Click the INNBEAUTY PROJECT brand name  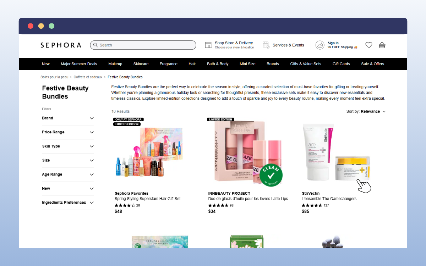[229, 193]
